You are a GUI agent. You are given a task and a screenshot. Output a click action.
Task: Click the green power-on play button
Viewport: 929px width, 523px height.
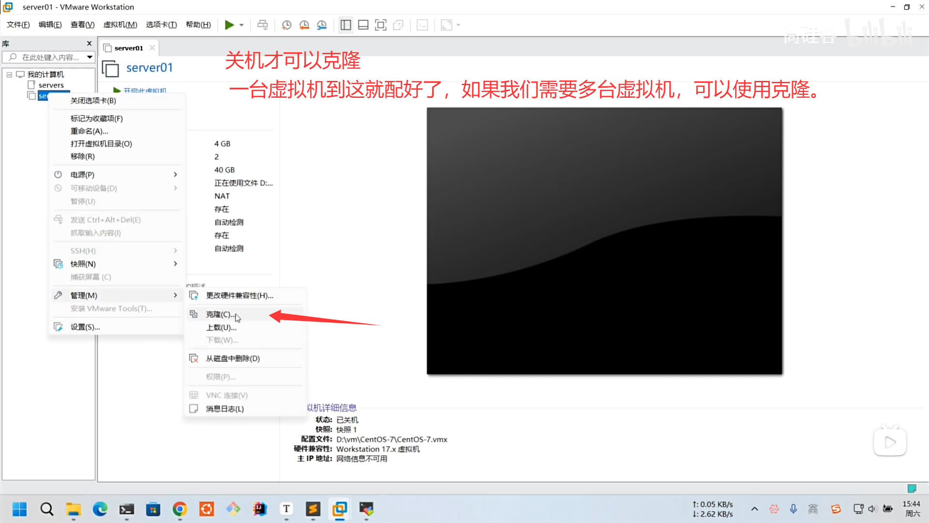[229, 25]
